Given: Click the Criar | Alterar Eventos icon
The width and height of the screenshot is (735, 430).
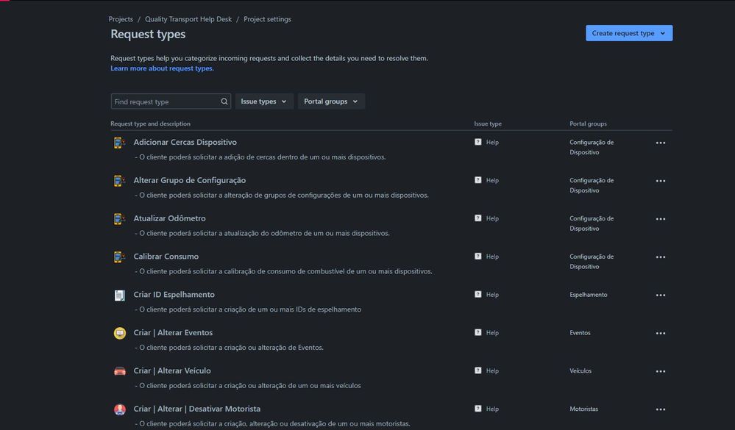Looking at the screenshot, I should [x=119, y=333].
